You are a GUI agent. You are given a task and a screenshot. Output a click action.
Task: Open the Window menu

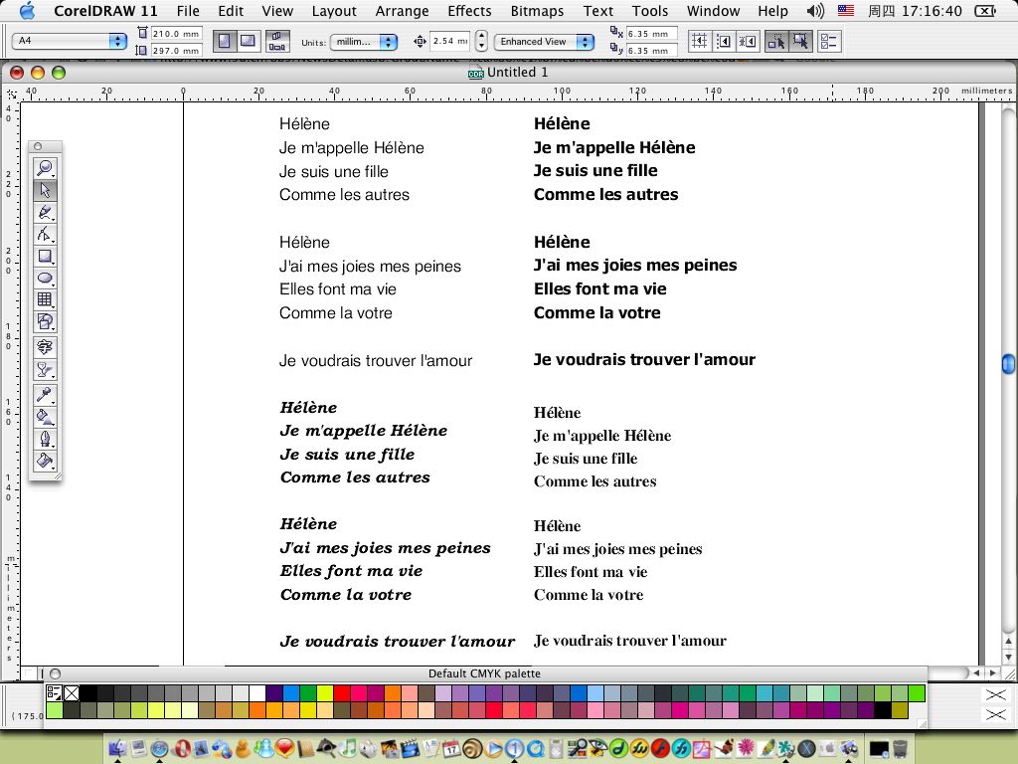[x=713, y=11]
